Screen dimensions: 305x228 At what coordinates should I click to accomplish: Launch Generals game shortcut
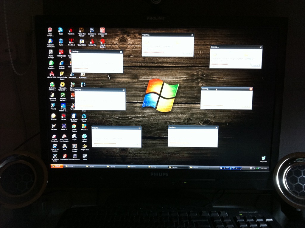pos(54,127)
